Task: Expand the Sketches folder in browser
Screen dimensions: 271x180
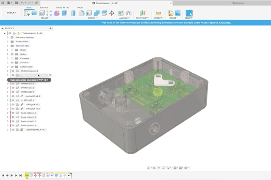Action: [x=8, y=63]
